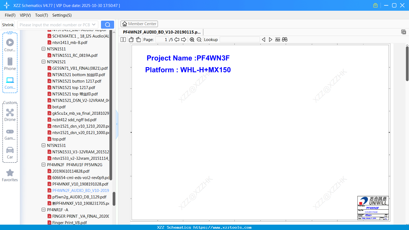The height and width of the screenshot is (230, 409).
Task: Open ntsn1413_mb-B.pdf
Action: tap(70, 42)
